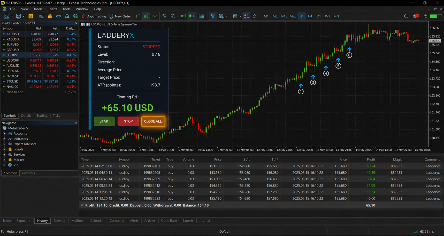Click the MetaTrader 5 root node
This screenshot has height=236, width=444.
coord(15,128)
